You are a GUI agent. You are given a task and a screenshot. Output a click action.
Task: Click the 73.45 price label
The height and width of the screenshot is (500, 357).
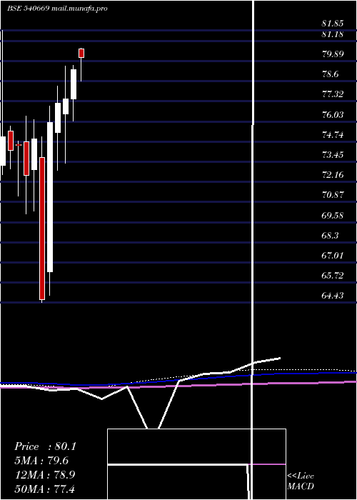(333, 155)
